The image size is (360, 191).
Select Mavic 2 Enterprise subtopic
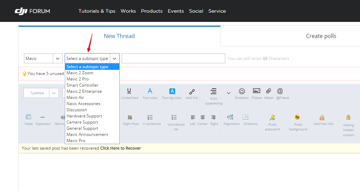[92, 91]
